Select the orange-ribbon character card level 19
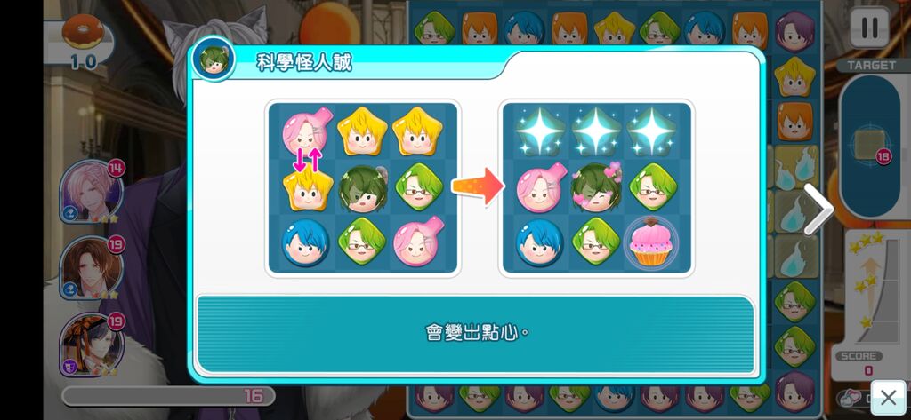The image size is (911, 420). [x=92, y=345]
